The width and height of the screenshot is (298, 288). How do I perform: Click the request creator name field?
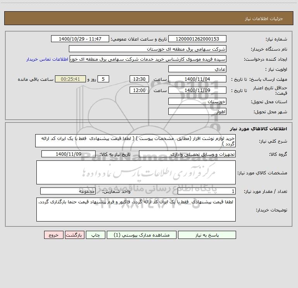coord(148,59)
